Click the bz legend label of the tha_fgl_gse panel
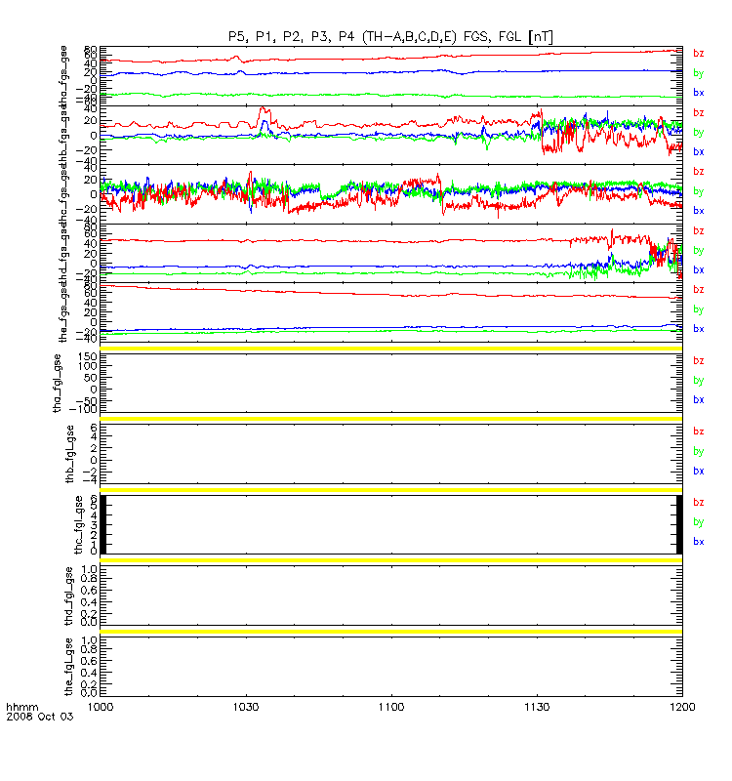 [698, 360]
